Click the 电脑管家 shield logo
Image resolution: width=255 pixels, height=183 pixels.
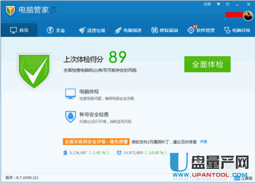10,11
